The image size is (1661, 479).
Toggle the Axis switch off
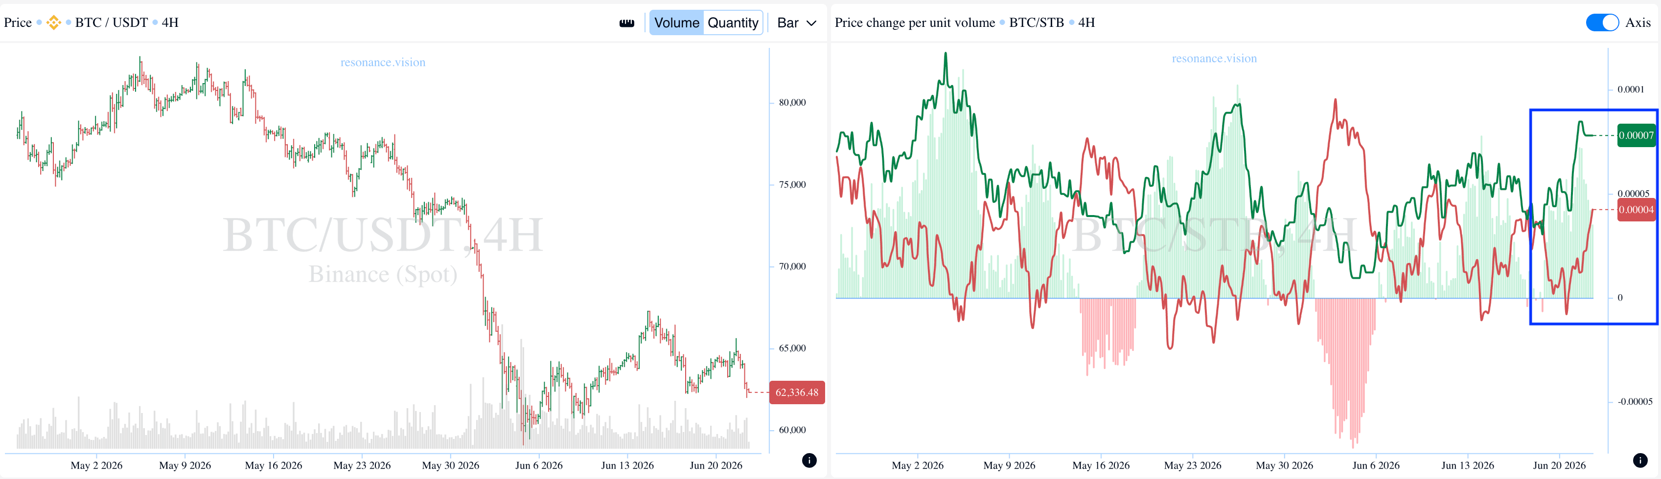click(1602, 22)
